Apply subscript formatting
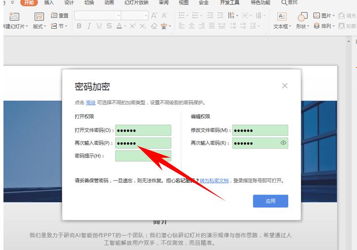Screen dimensions: 357x250 (x=143, y=26)
